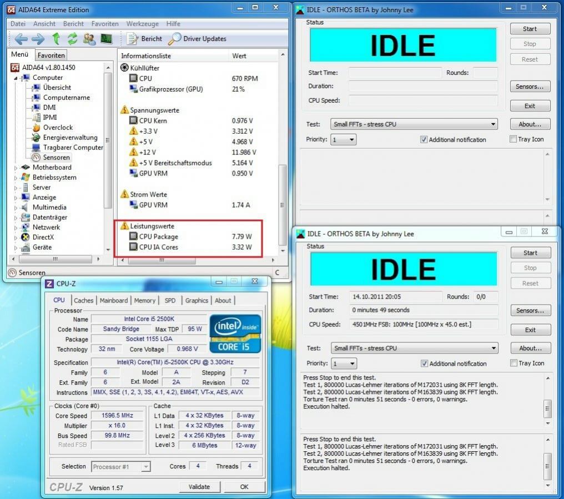The image size is (564, 499).
Task: Open the Werkzeuge menu
Action: [x=143, y=24]
